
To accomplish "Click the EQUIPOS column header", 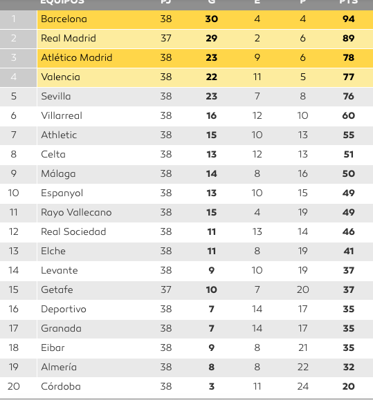I will pos(62,2).
